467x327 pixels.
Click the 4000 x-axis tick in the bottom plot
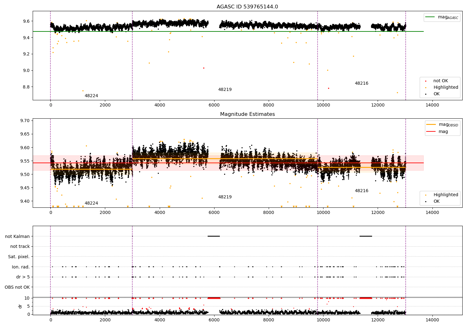click(160, 320)
